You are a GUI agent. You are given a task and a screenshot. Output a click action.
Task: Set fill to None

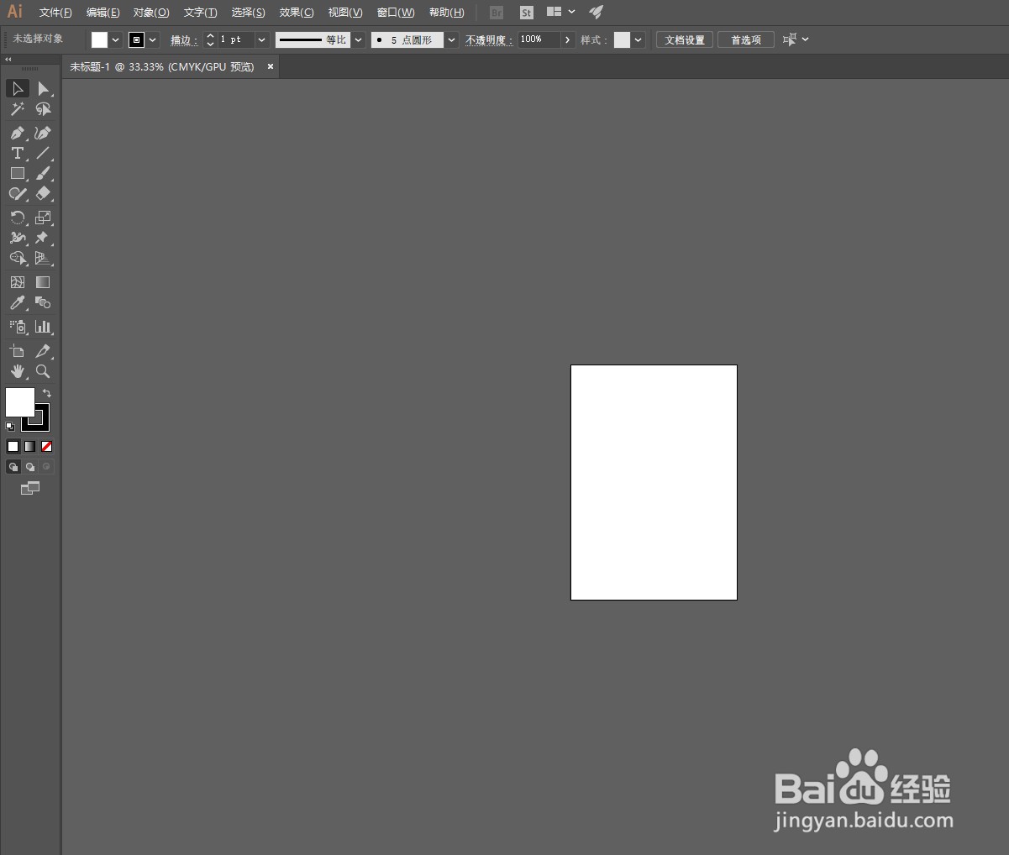point(47,447)
